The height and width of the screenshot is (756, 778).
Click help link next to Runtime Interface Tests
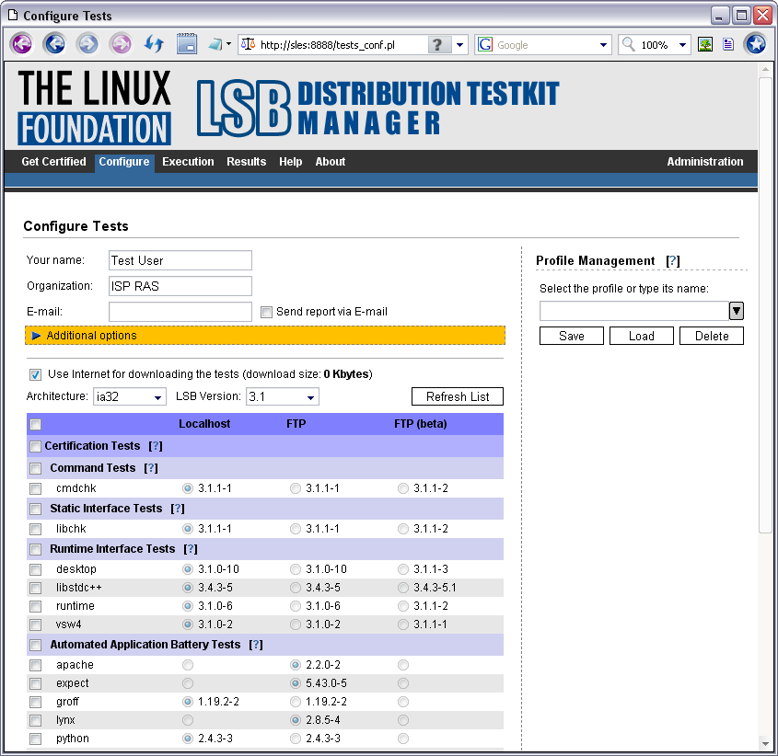tap(191, 549)
